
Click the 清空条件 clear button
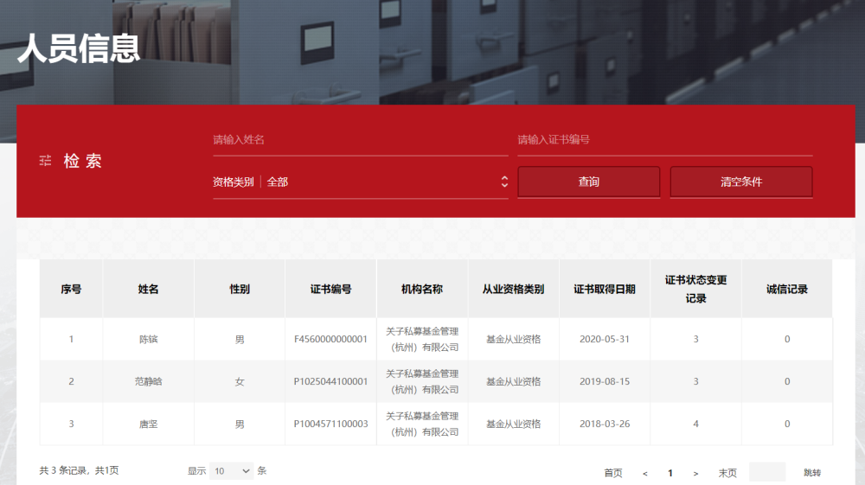[741, 182]
